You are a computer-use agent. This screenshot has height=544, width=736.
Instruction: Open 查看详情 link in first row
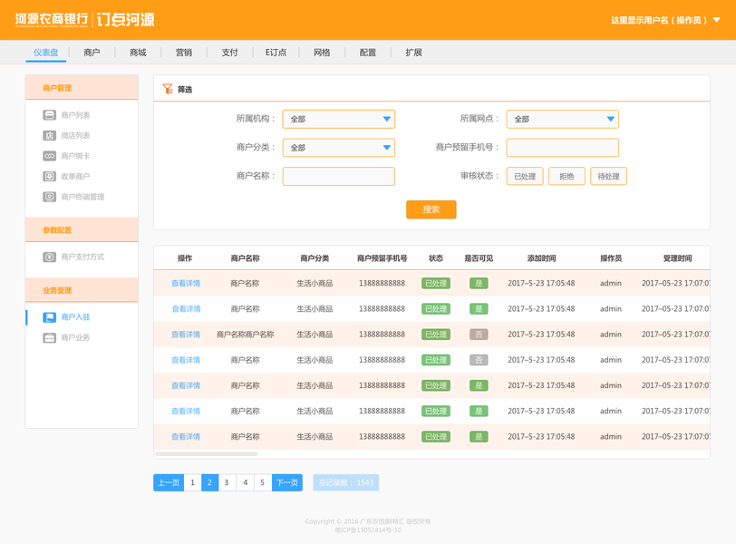186,284
